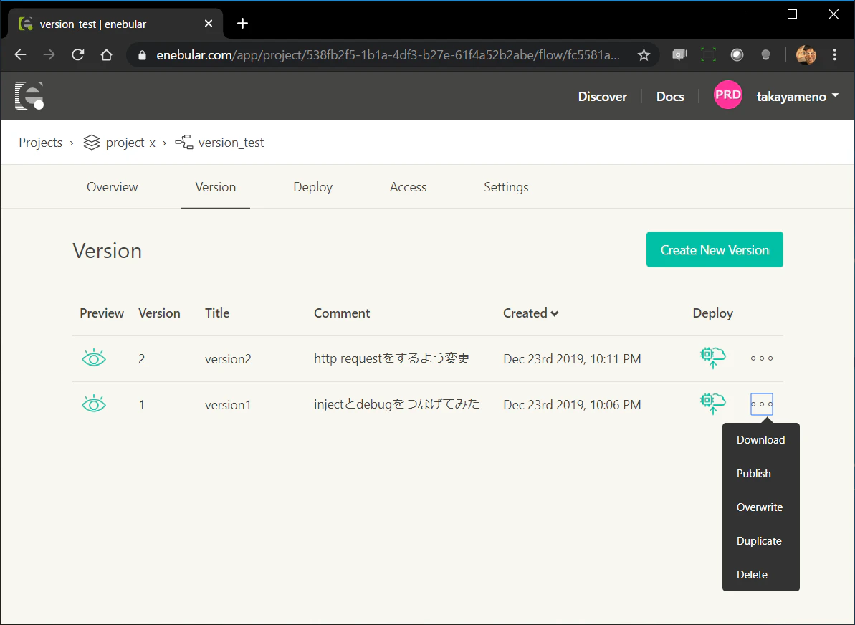This screenshot has height=625, width=855.
Task: Open a new browser tab
Action: [243, 24]
